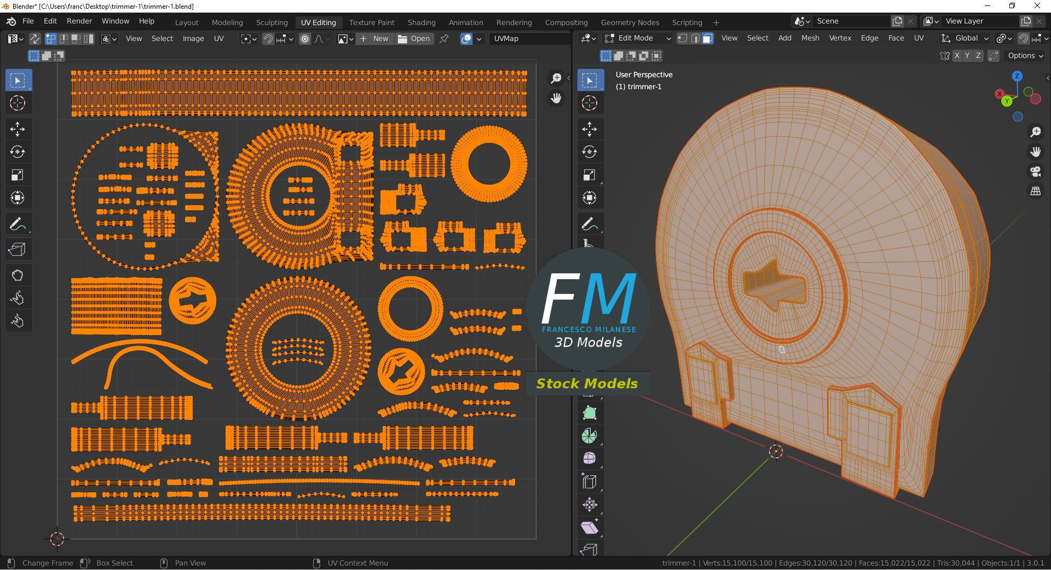
Task: Switch to camera view in 3D viewport
Action: (x=1035, y=171)
